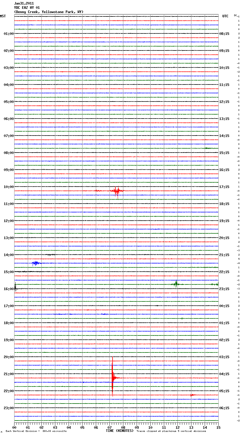Select the 05:00 MST hour label

coord(9,102)
